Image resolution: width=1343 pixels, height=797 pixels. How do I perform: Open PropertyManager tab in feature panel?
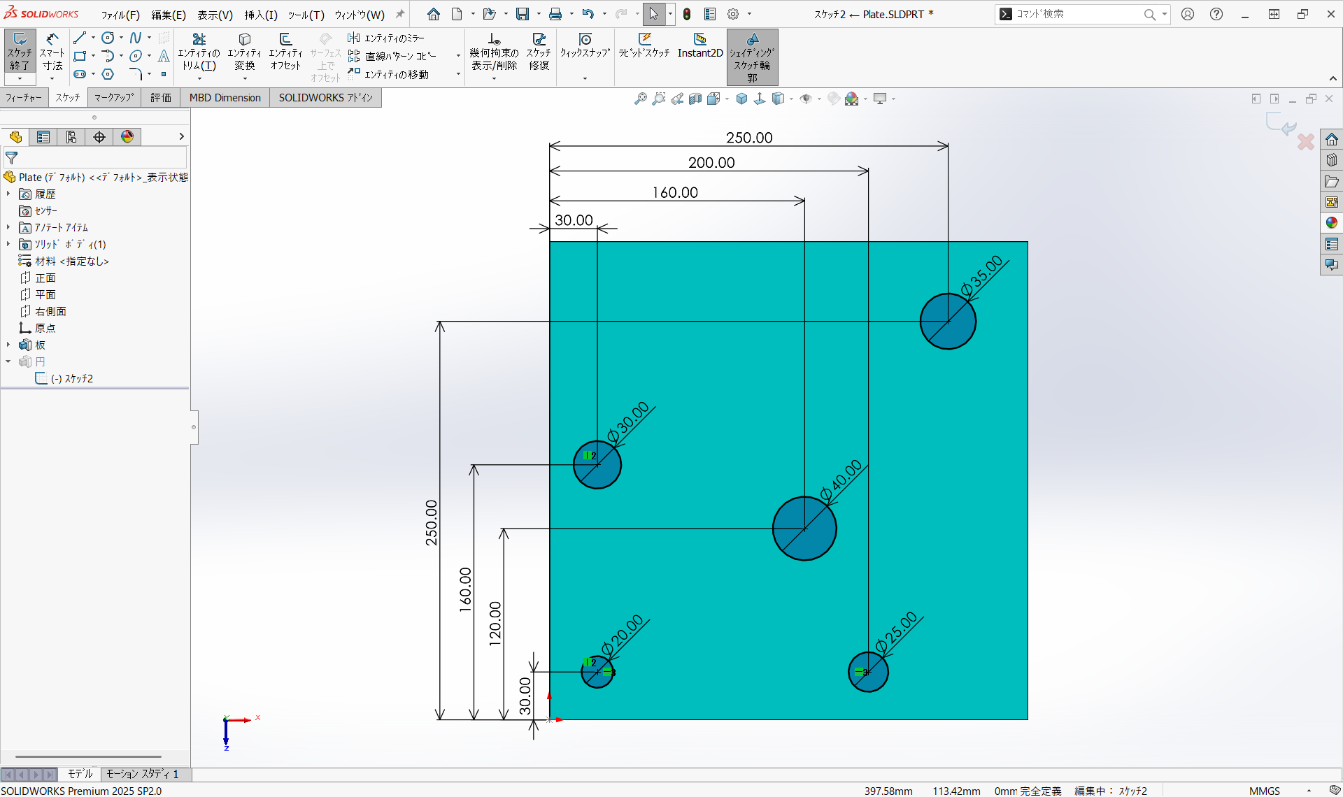pos(43,137)
